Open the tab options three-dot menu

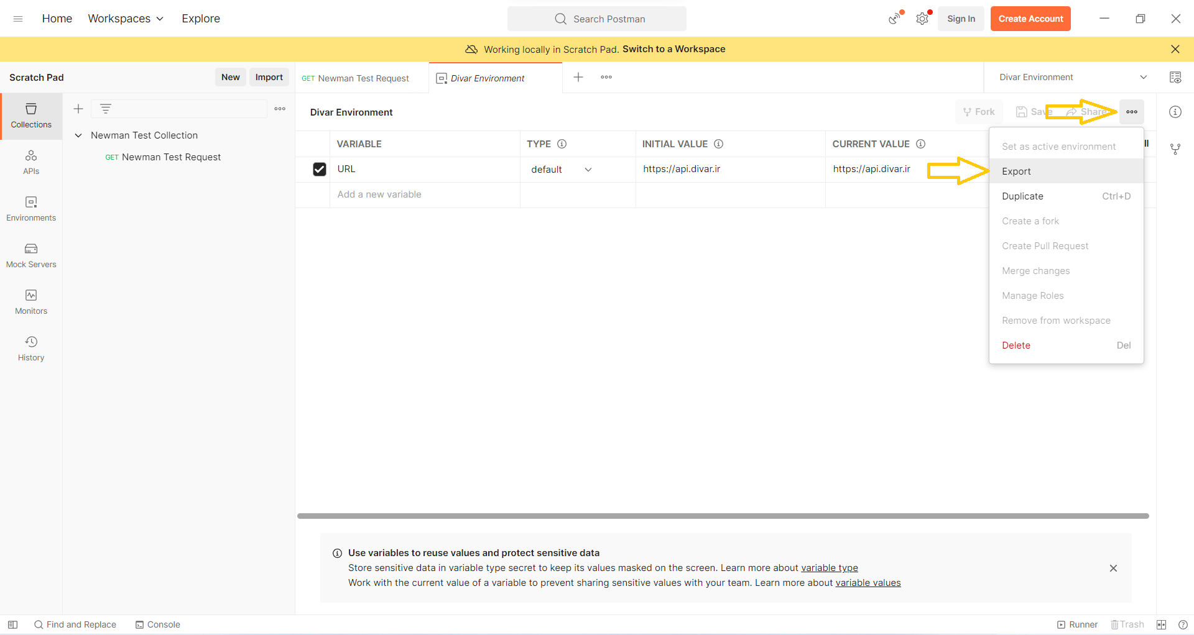606,77
